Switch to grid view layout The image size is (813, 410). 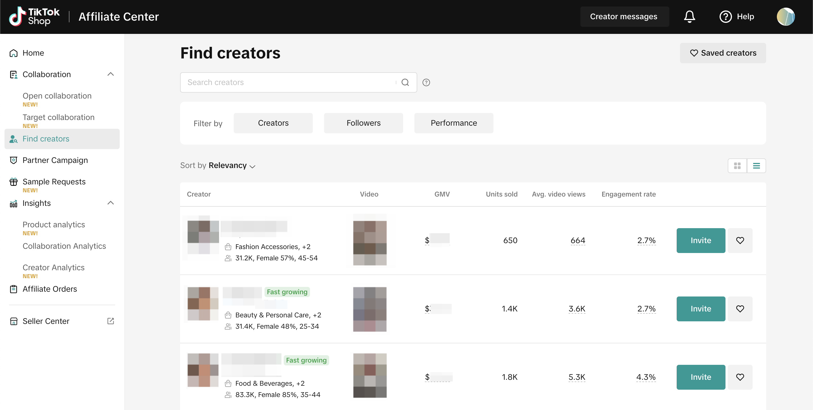coord(737,166)
